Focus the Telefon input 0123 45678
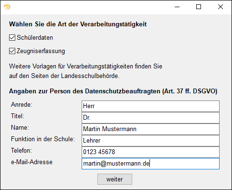 pos(150,152)
